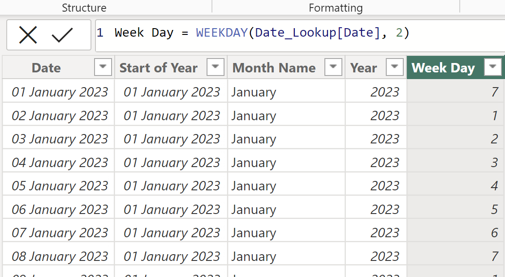
Task: Select Week Day value 6 cell
Action: point(455,233)
